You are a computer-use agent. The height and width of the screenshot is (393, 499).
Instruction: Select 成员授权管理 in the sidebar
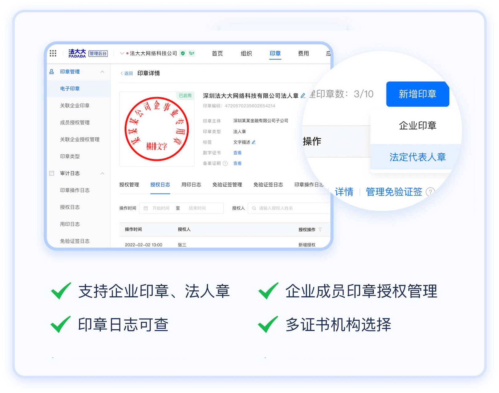75,123
